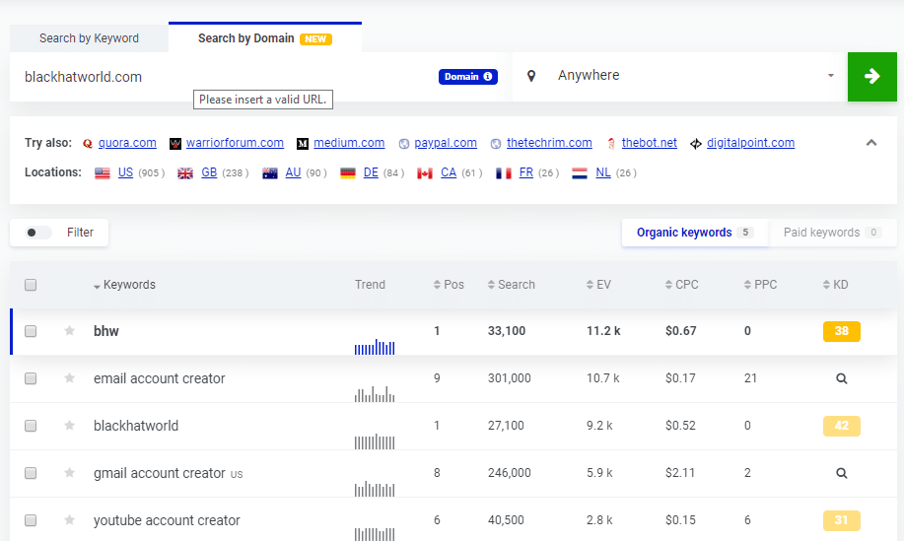Star the gmail account creator keyword
This screenshot has height=541, width=904.
[70, 472]
